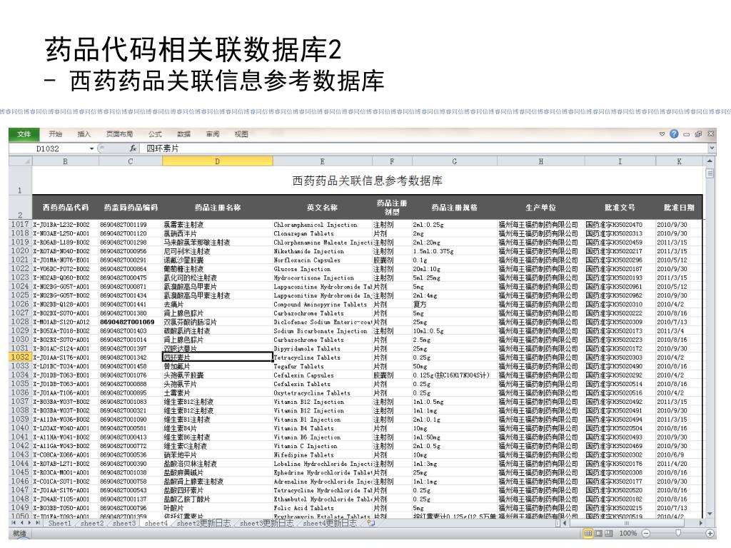731x548 pixels.
Task: Open the sheet3更新日志 worksheet tab
Action: tap(267, 523)
